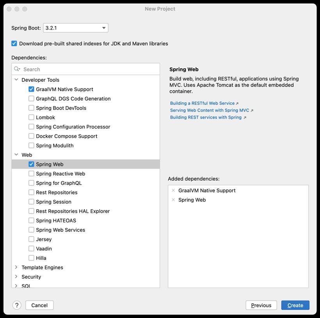Select the Vaadin dependency row
The image size is (320, 318).
pyautogui.click(x=86, y=249)
